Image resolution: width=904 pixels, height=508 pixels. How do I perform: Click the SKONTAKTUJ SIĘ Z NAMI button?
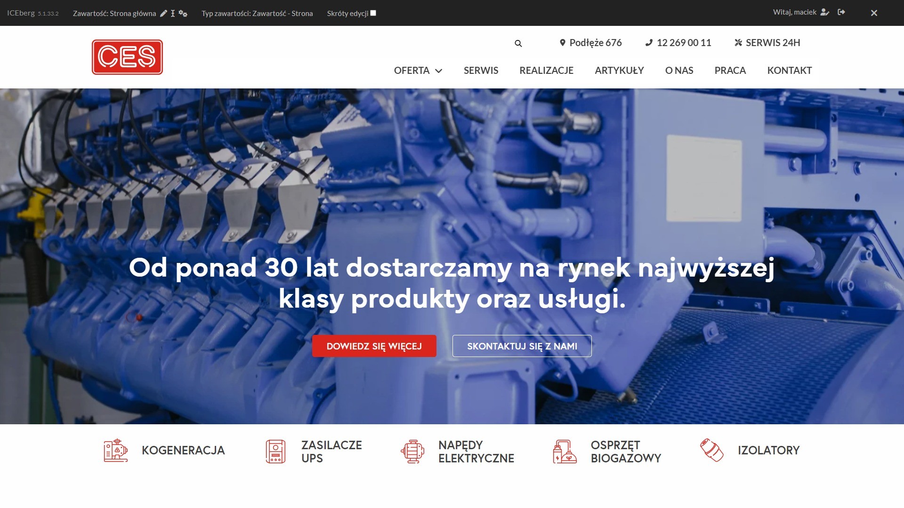point(522,346)
